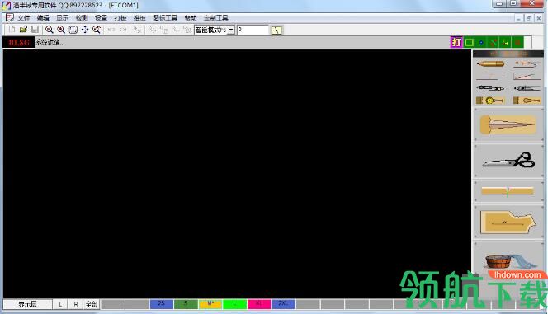The image size is (548, 314).
Task: Click the Zoom in magnifier icon
Action: (61, 30)
